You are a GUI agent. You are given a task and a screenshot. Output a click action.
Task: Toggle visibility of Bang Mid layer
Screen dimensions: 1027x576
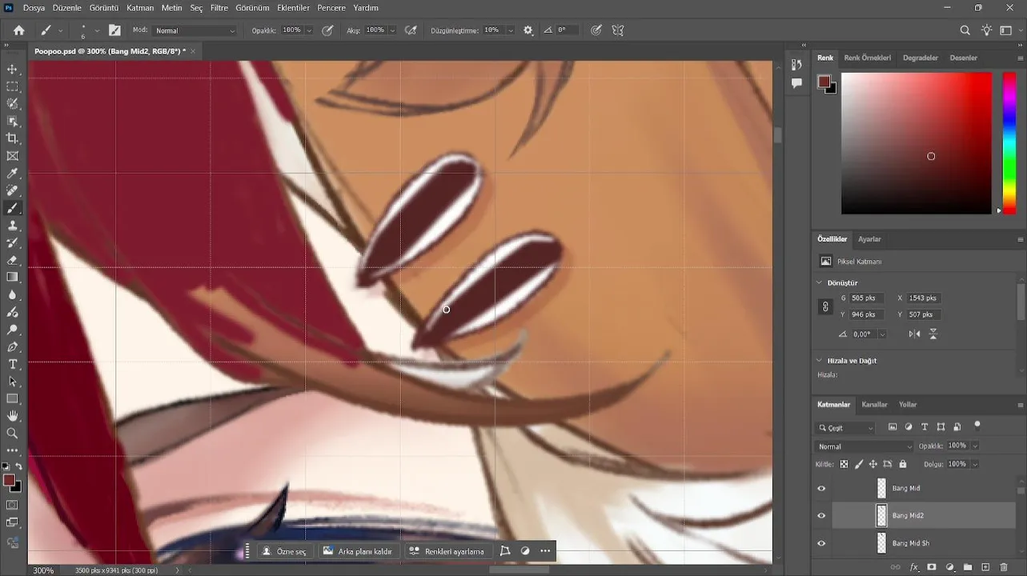tap(821, 489)
